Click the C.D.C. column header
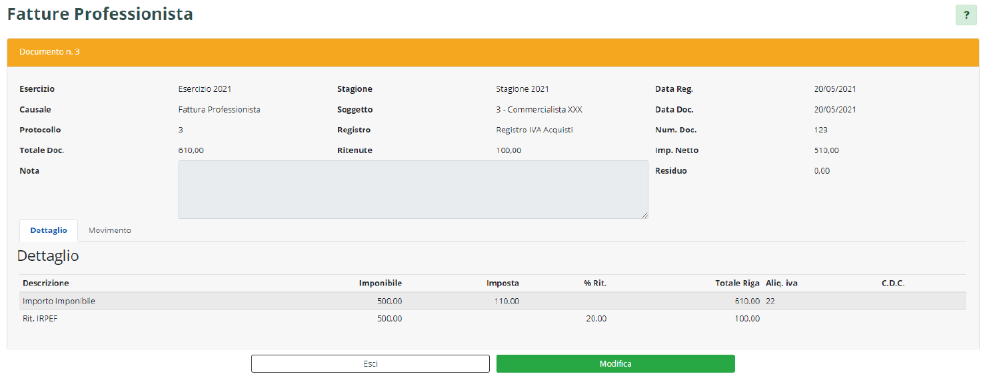The height and width of the screenshot is (380, 985). [892, 284]
